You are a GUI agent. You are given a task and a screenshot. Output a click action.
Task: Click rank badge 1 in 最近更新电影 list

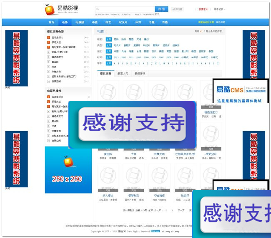48,37
